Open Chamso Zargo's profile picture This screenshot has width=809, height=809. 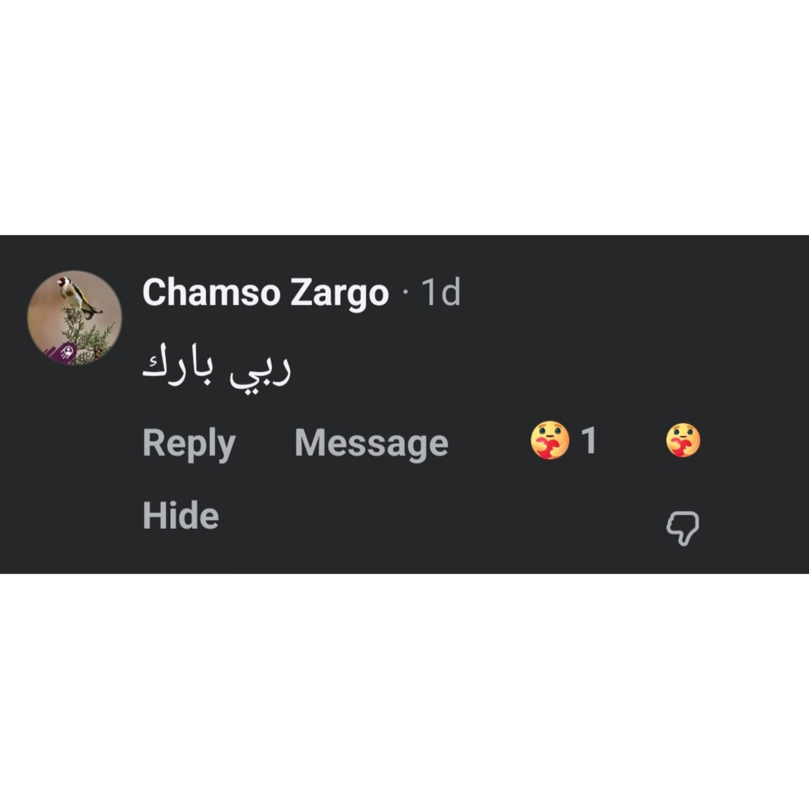(75, 318)
